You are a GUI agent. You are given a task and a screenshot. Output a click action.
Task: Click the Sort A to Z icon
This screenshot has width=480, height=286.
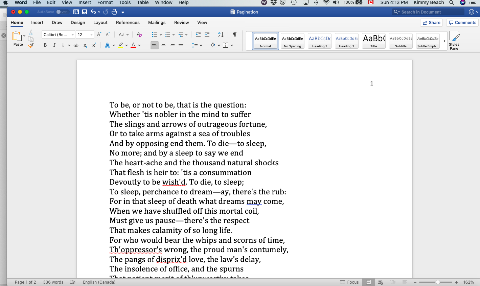click(x=221, y=34)
